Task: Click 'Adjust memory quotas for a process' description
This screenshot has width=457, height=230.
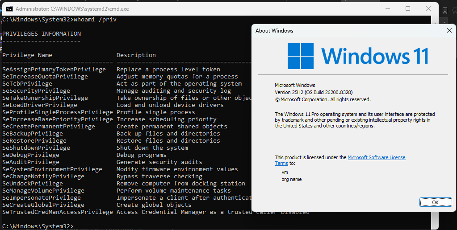Action: click(177, 77)
